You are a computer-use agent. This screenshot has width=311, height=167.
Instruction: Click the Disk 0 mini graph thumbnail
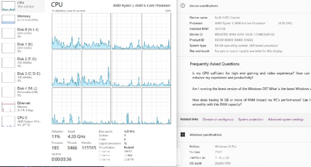click(x=8, y=33)
